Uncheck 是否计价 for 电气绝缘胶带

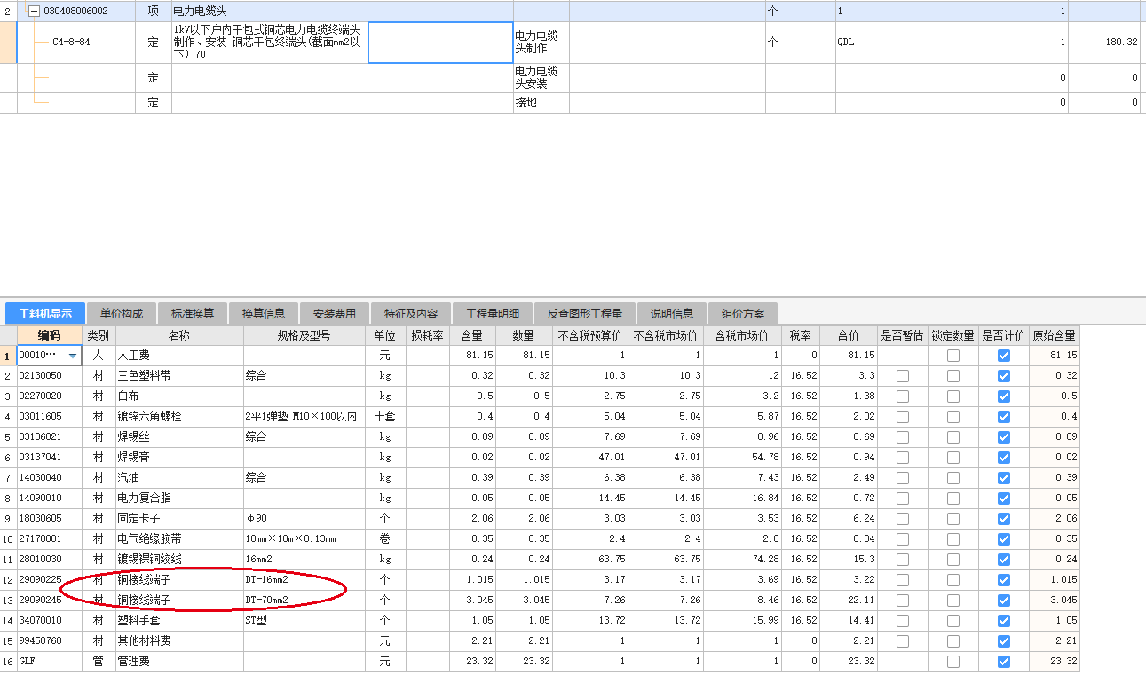pyautogui.click(x=1004, y=538)
